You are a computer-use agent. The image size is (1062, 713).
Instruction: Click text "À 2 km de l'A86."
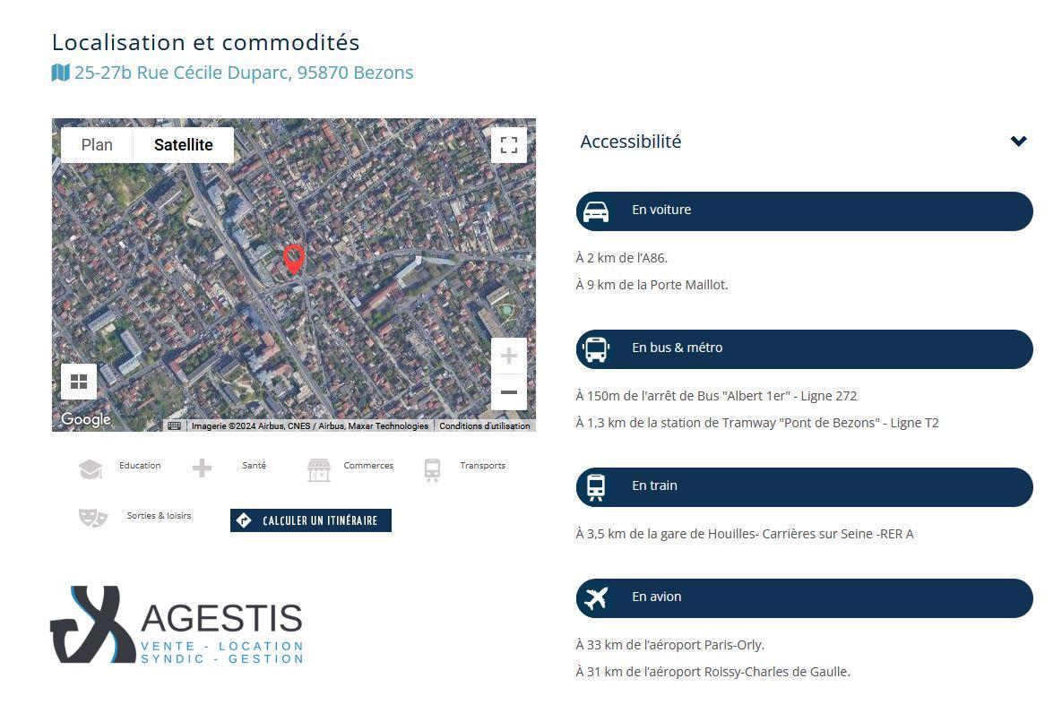point(622,258)
